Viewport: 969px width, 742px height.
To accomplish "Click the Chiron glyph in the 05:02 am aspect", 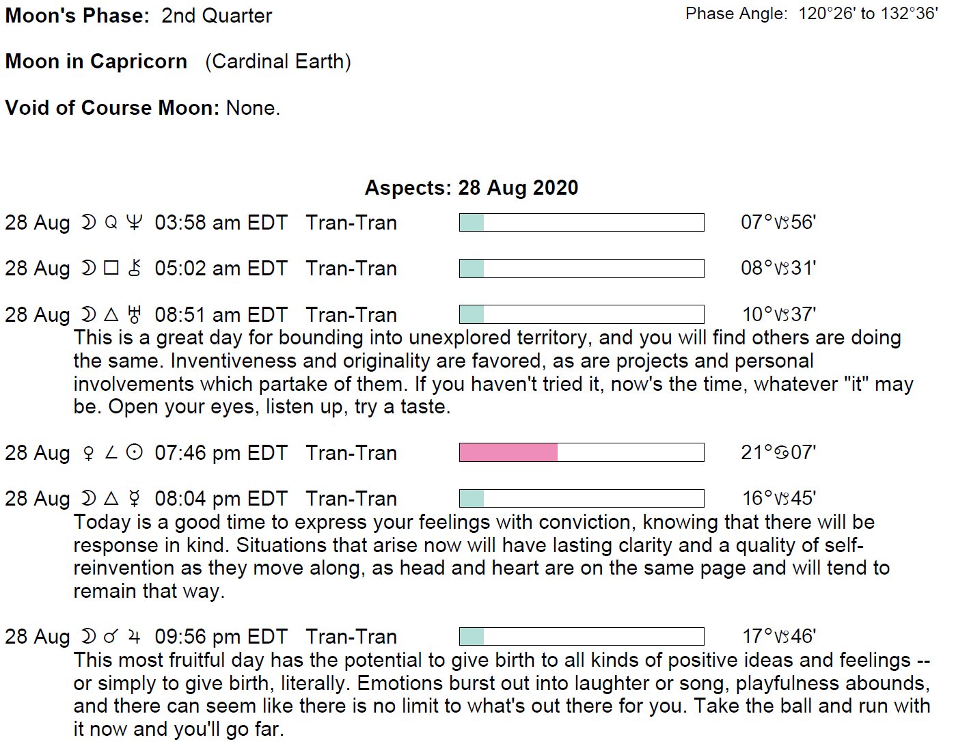I will pyautogui.click(x=135, y=269).
